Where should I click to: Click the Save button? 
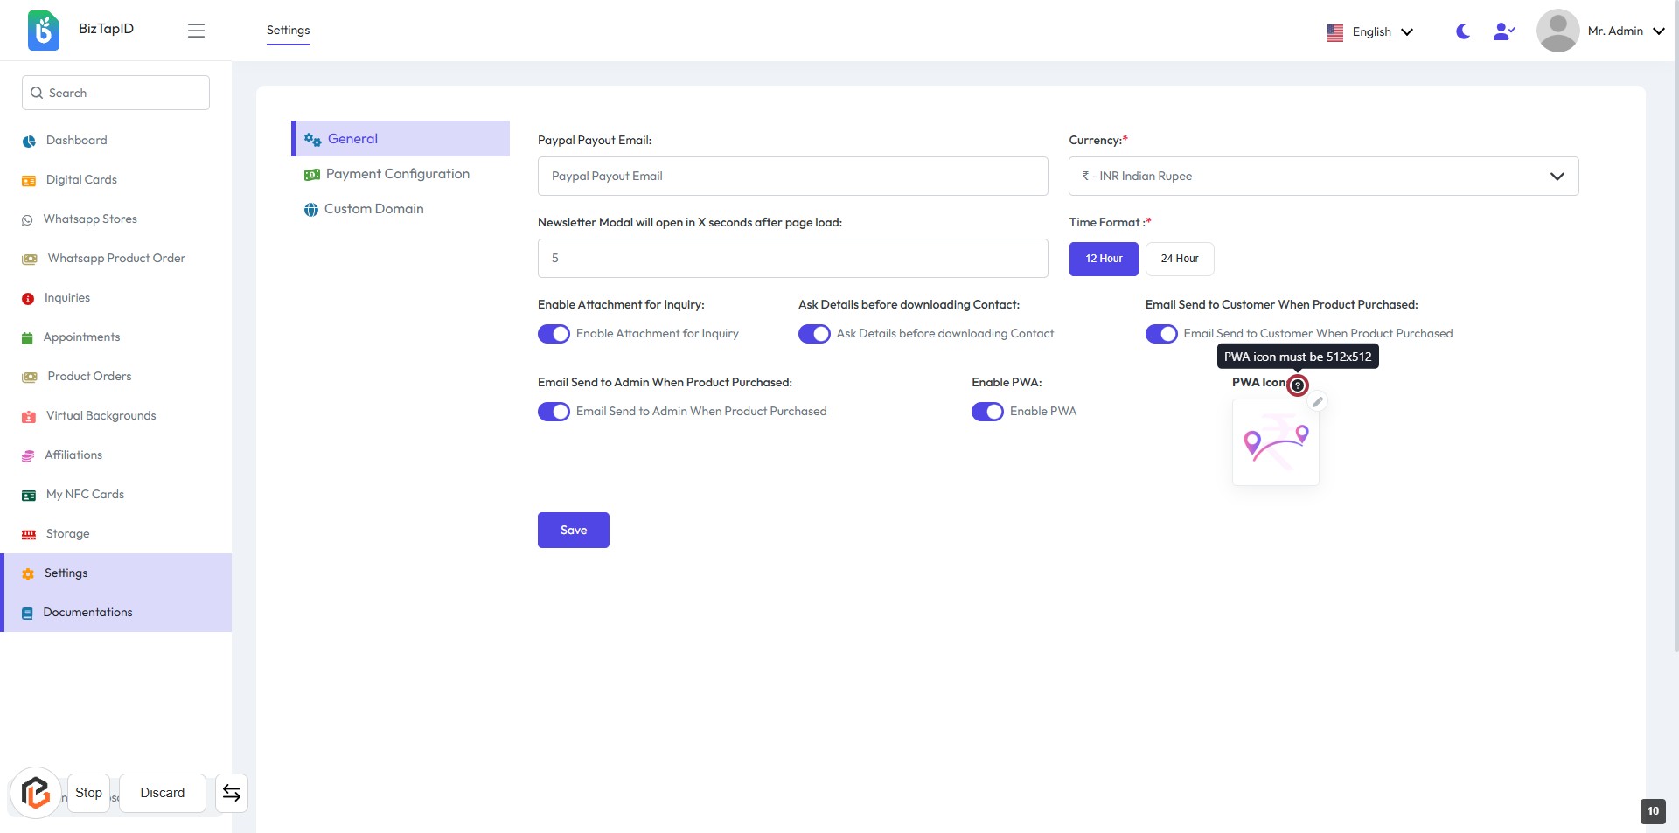tap(573, 531)
